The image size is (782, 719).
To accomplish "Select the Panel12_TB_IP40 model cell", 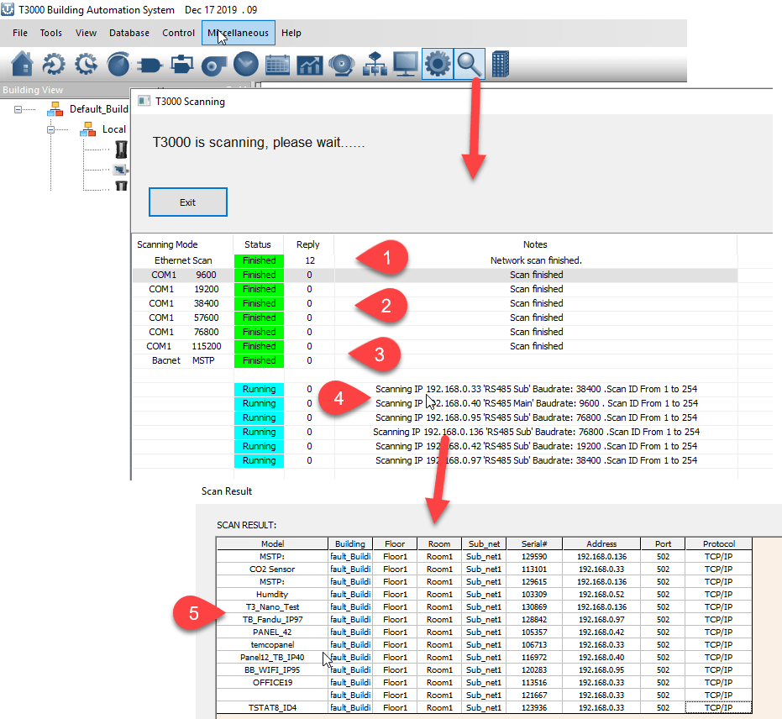I will pos(272,657).
